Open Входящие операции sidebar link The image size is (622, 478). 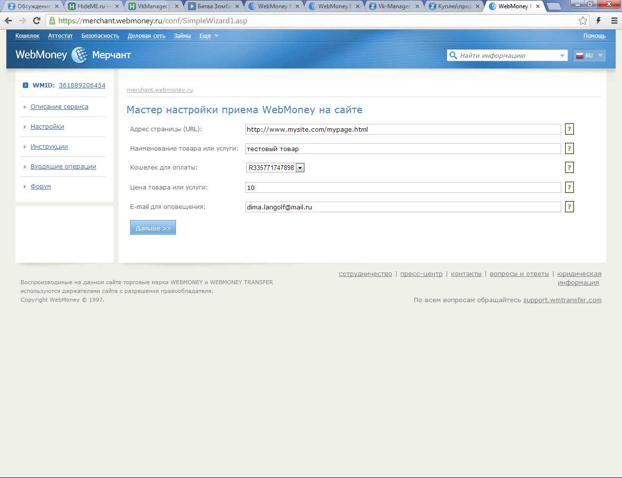(x=63, y=167)
